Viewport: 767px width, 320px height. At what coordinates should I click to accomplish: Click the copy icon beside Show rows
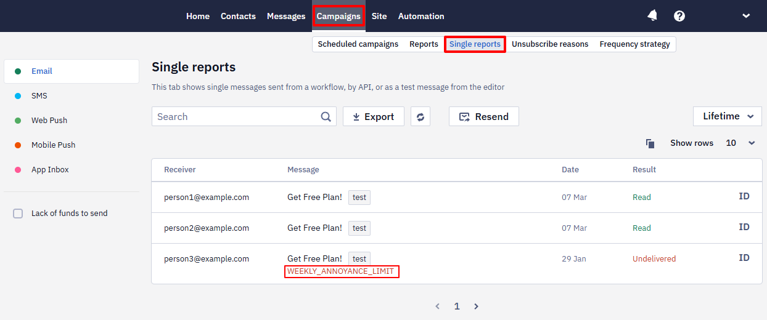coord(650,143)
